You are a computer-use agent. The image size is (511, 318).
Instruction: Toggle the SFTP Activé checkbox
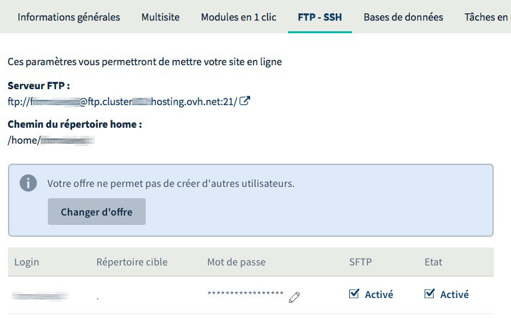pos(354,293)
